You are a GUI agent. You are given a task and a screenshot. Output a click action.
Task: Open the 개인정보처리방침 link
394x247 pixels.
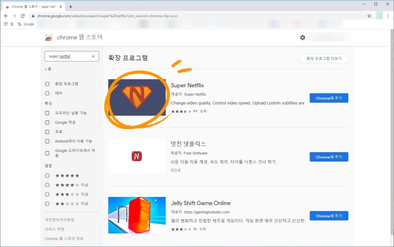[59, 220]
